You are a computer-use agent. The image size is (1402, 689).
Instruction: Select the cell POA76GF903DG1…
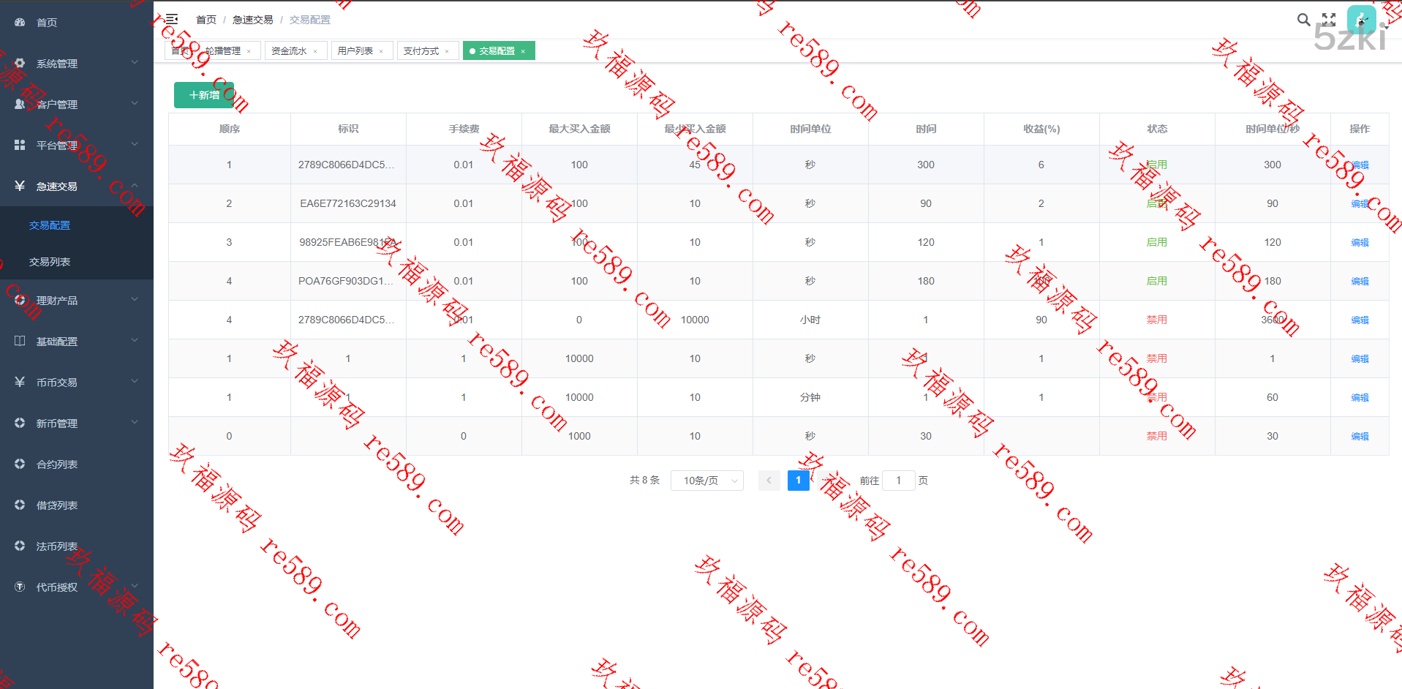[x=347, y=281]
